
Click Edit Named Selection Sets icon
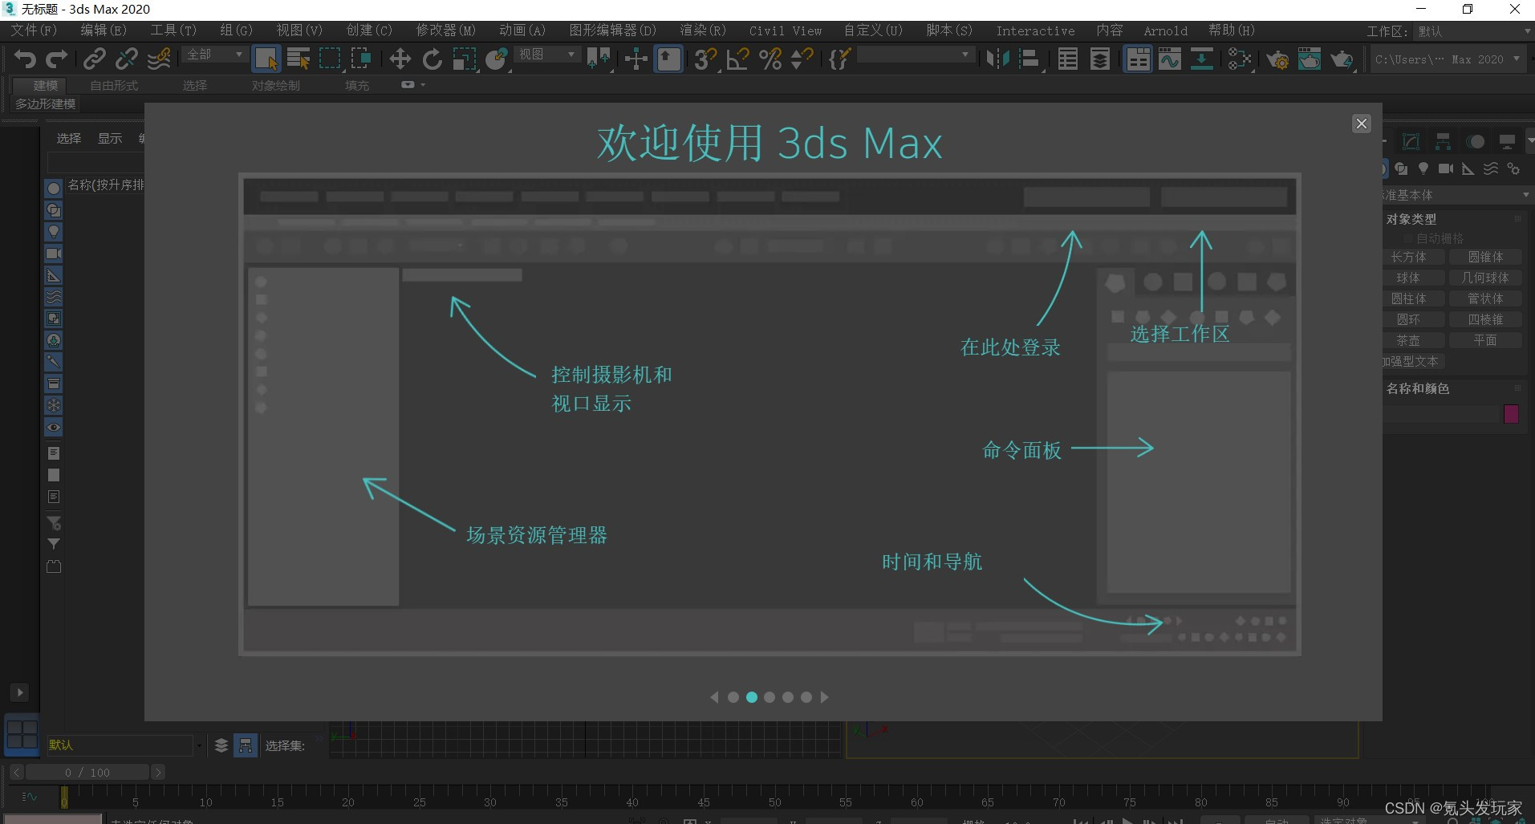[x=839, y=59]
